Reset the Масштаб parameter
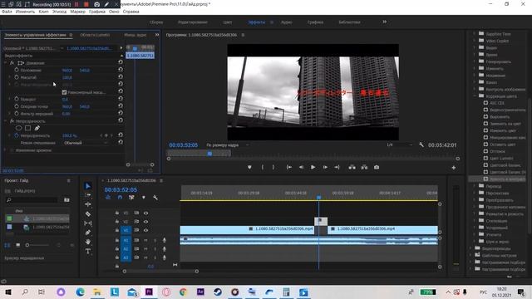 coord(121,77)
